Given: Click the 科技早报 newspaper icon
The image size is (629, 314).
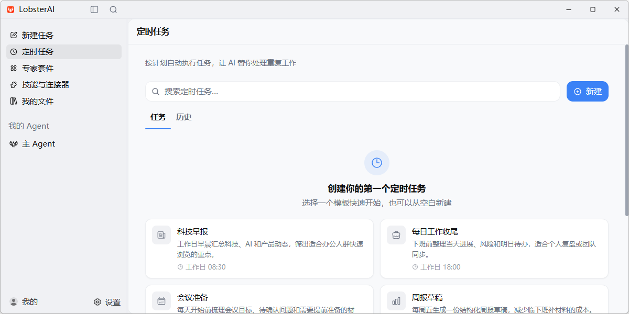Looking at the screenshot, I should pyautogui.click(x=161, y=235).
